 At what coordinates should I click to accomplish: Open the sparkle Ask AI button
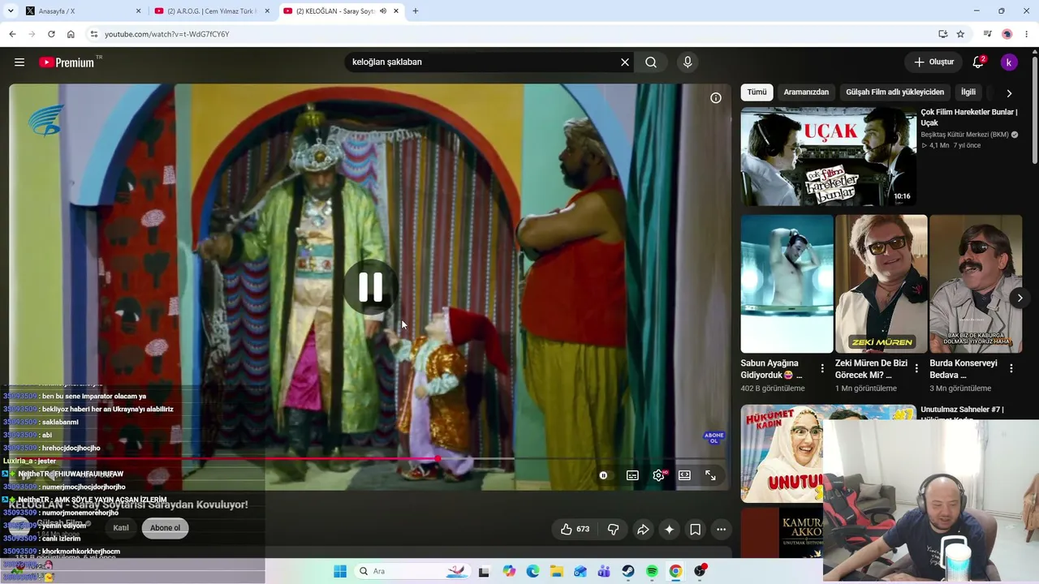pyautogui.click(x=669, y=530)
